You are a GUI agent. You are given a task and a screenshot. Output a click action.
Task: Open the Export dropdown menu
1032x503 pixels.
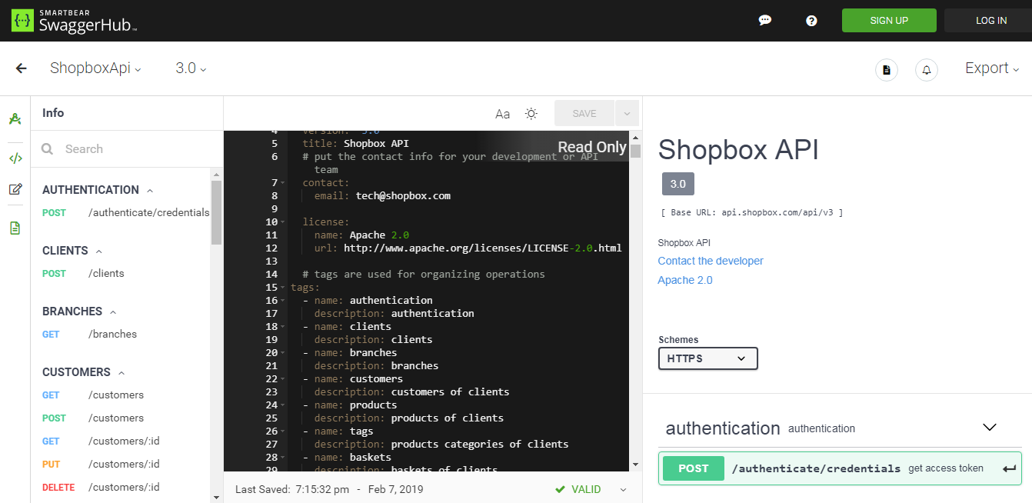992,68
